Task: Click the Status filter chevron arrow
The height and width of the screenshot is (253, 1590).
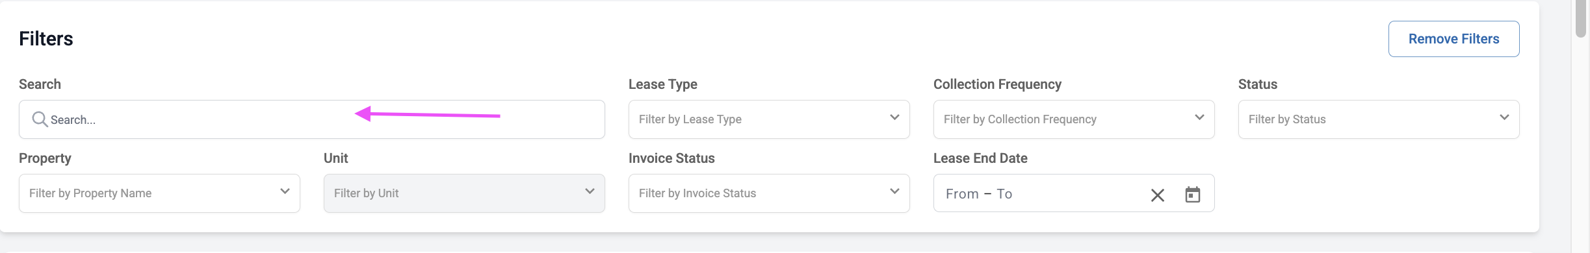Action: pos(1504,117)
